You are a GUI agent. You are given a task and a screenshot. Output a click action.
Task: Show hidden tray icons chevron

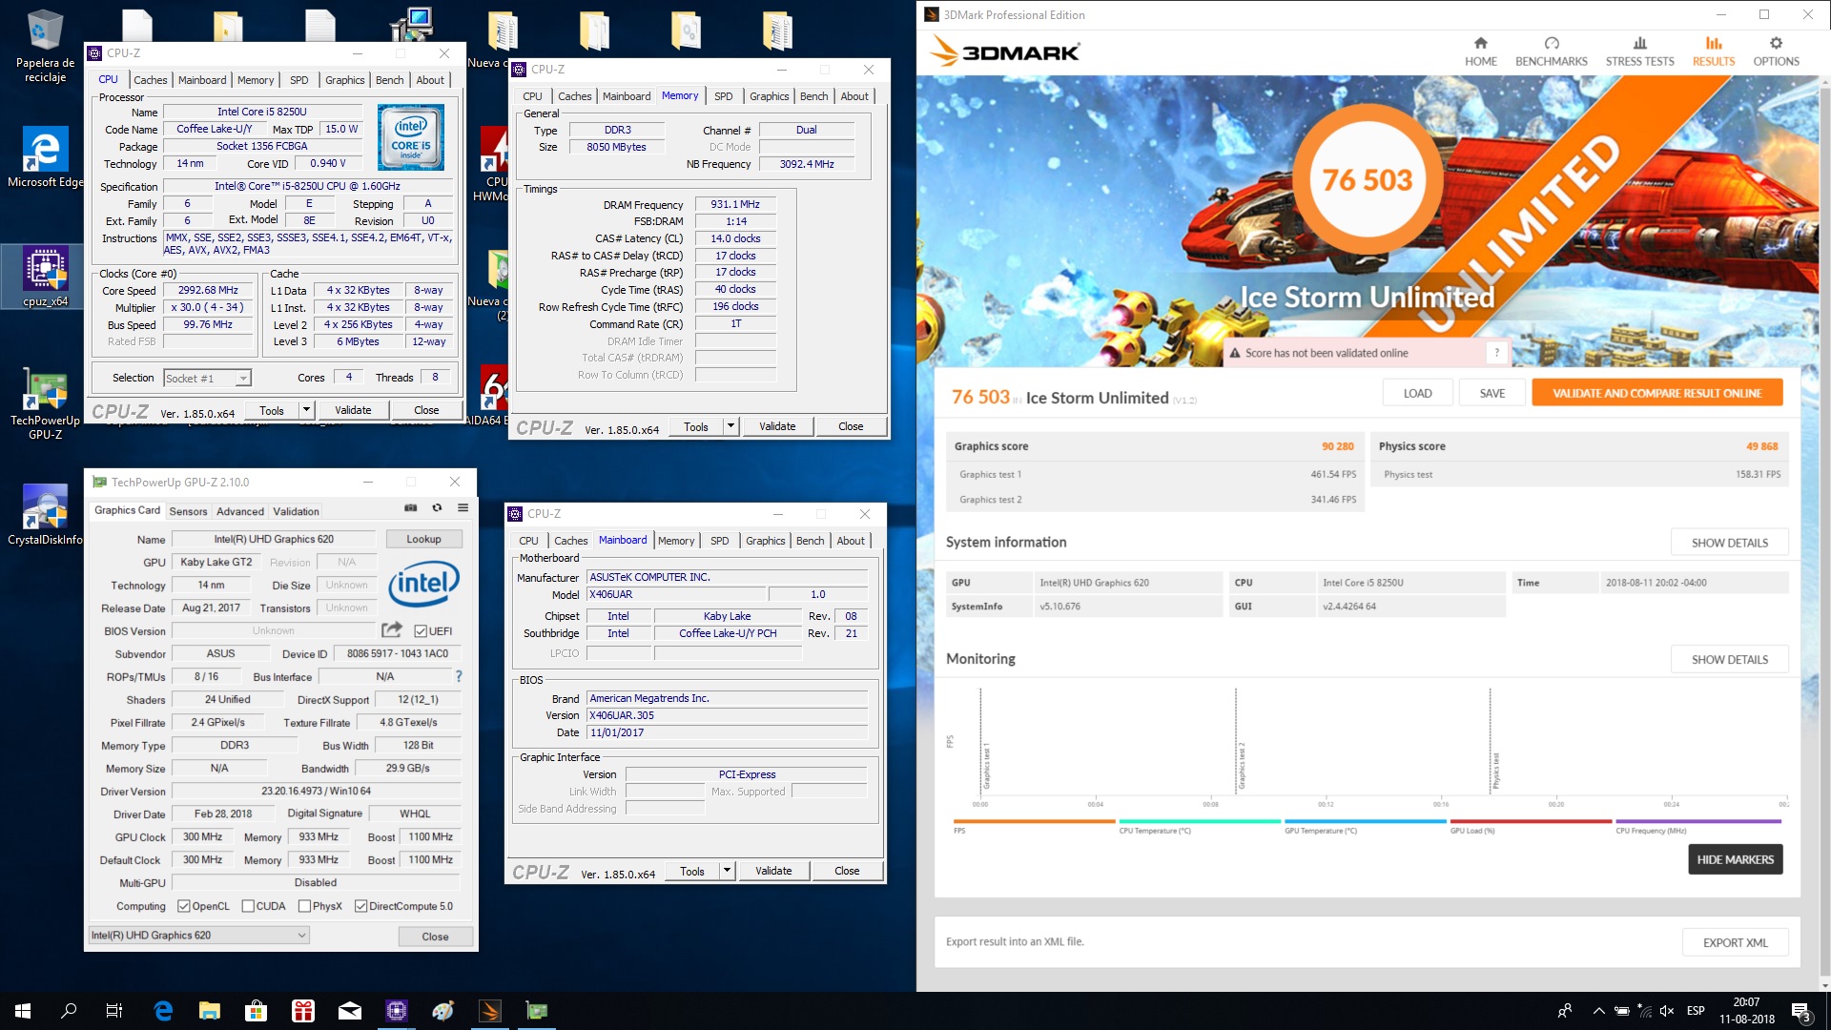[x=1598, y=1011]
